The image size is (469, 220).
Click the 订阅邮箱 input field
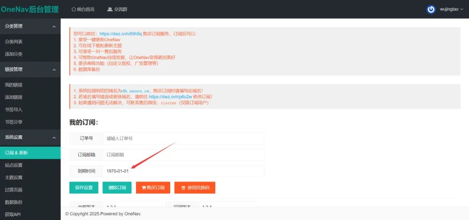[184, 154]
